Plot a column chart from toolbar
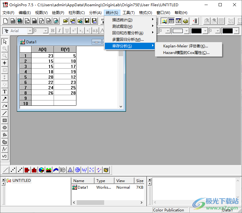Viewport: 242px width, 213px height. pyautogui.click(x=34, y=170)
